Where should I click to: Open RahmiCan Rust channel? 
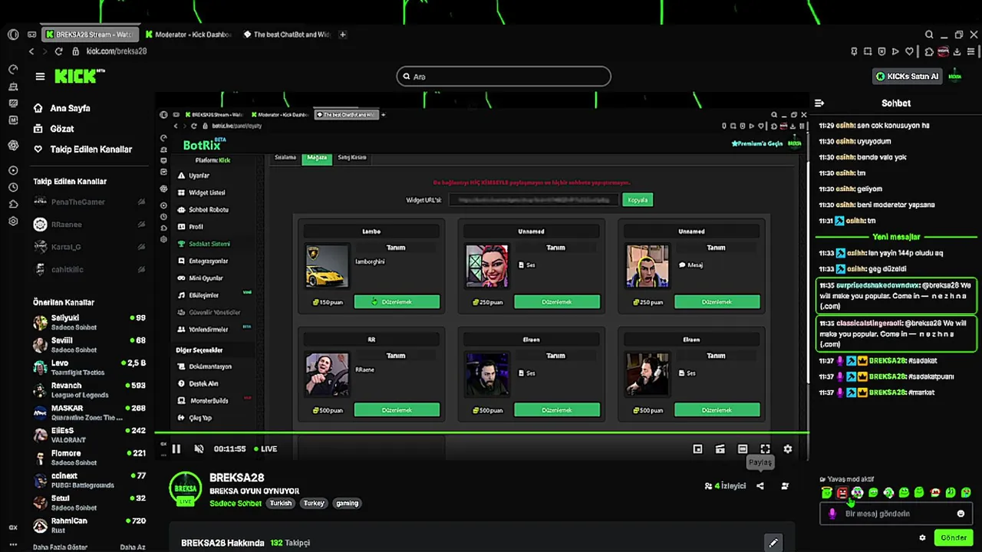click(89, 525)
